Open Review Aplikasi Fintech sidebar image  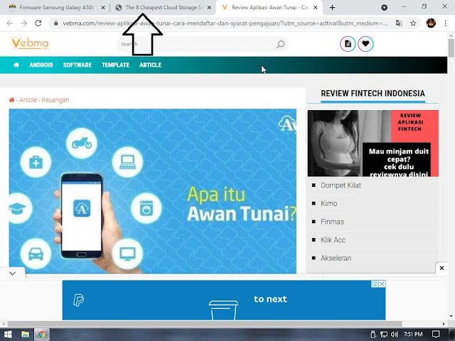(x=373, y=144)
